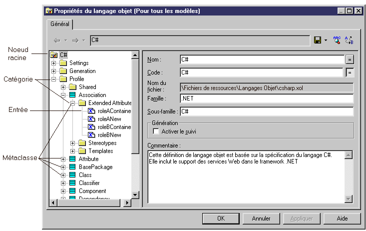The image size is (366, 231).
Task: Select the Class metaclass in tree
Action: pos(85,175)
